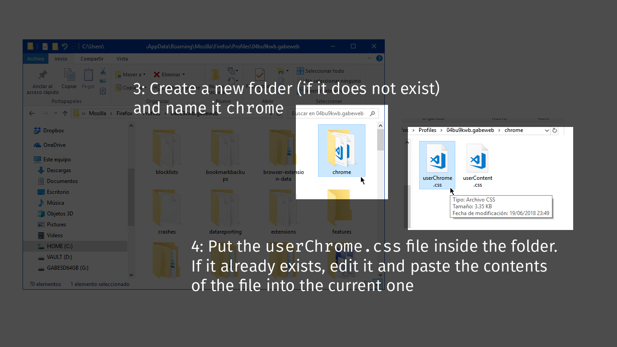
Task: Click the Back arrow in Explorer navigation
Action: [x=32, y=113]
